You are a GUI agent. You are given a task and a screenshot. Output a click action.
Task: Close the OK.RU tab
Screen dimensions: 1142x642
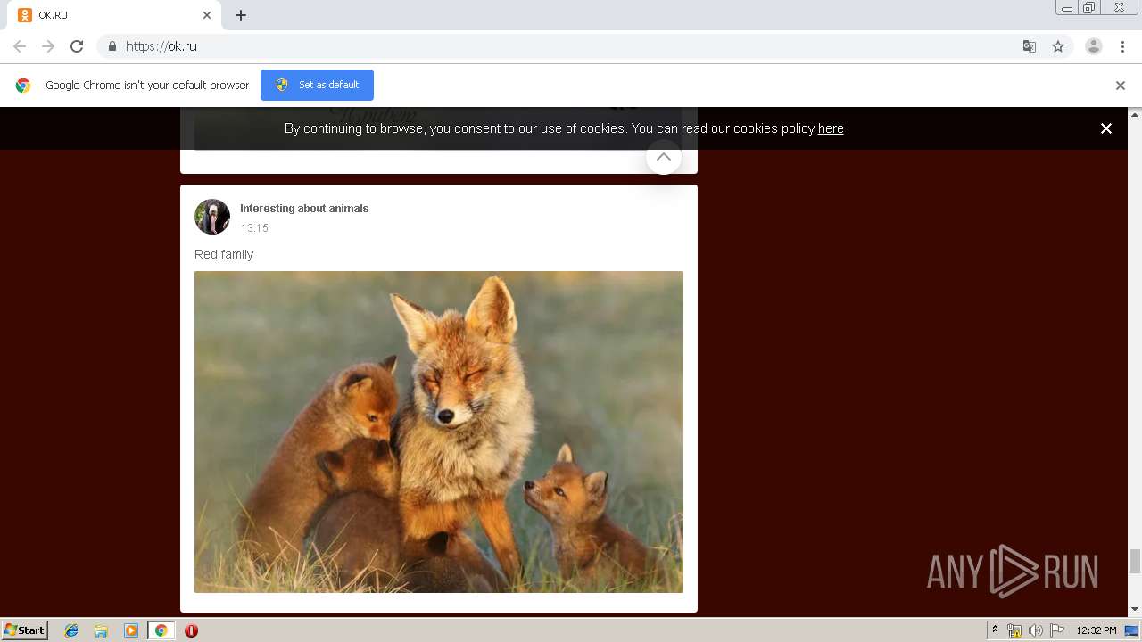click(207, 15)
